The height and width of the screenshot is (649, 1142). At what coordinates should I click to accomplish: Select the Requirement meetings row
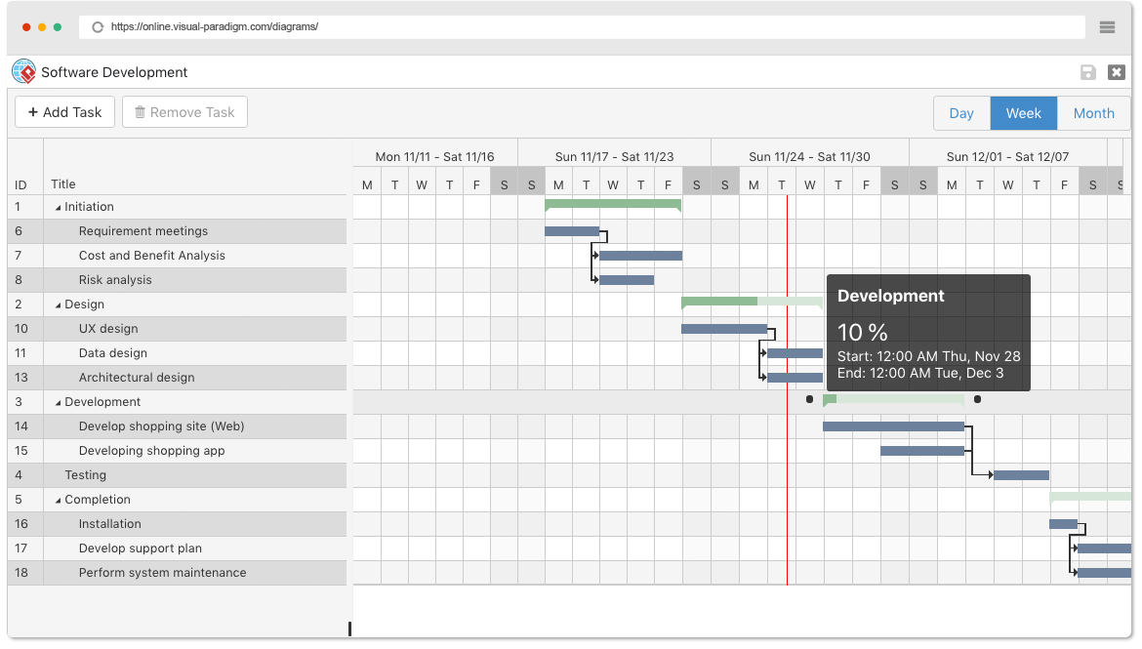click(177, 231)
